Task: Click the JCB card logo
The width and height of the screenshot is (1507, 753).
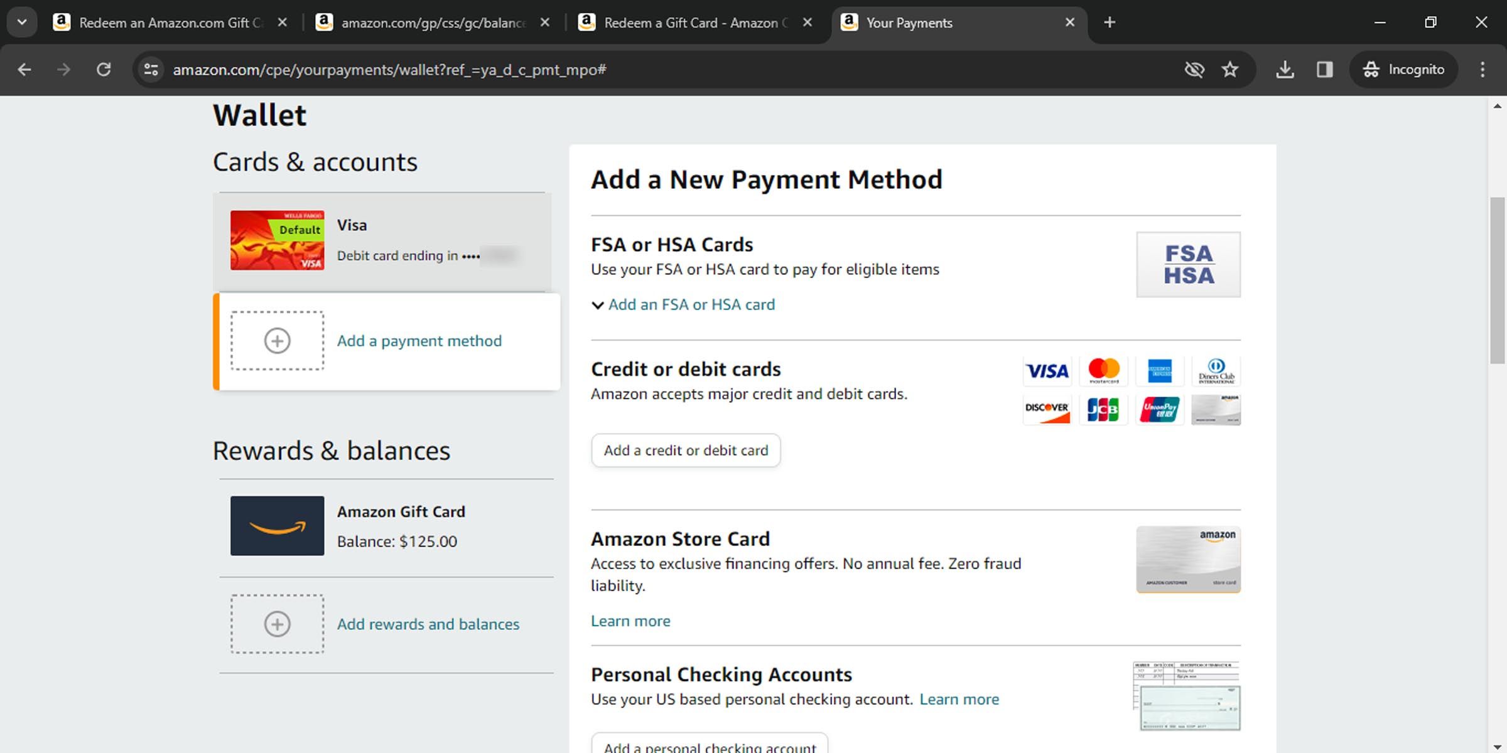Action: point(1103,409)
